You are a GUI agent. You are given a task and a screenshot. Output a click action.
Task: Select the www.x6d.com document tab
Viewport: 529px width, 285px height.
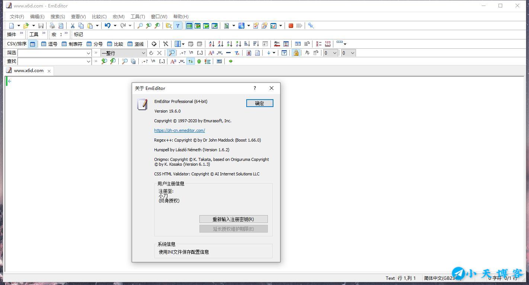pyautogui.click(x=29, y=71)
